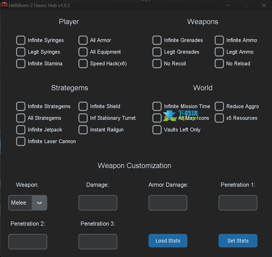Enable Infinite Laser Cannon
Screen dimensions: 272x257
[21, 141]
